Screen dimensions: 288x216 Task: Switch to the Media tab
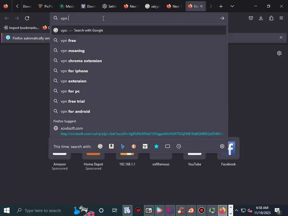(67, 6)
